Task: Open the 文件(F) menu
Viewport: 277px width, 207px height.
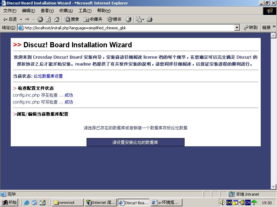Action: (x=10, y=11)
